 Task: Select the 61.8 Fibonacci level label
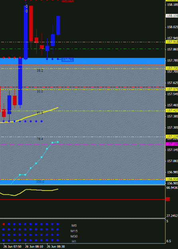click(x=40, y=113)
